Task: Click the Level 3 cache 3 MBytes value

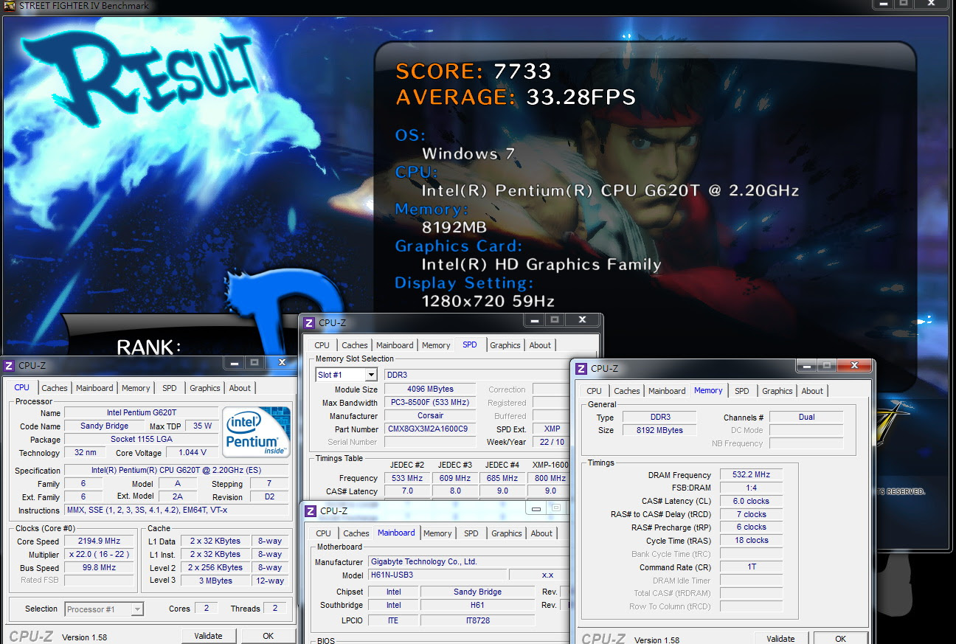Action: [x=215, y=581]
